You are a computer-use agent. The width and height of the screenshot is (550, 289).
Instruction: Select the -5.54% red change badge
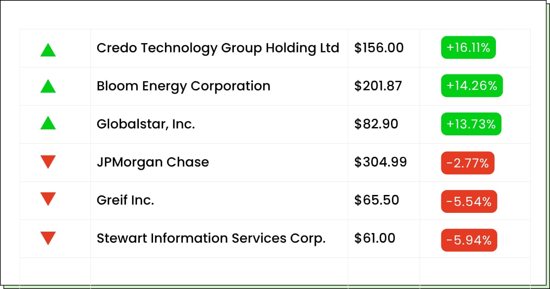pos(469,201)
